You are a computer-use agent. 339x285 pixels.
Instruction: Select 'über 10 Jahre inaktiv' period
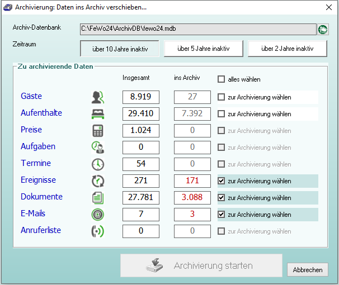click(120, 49)
